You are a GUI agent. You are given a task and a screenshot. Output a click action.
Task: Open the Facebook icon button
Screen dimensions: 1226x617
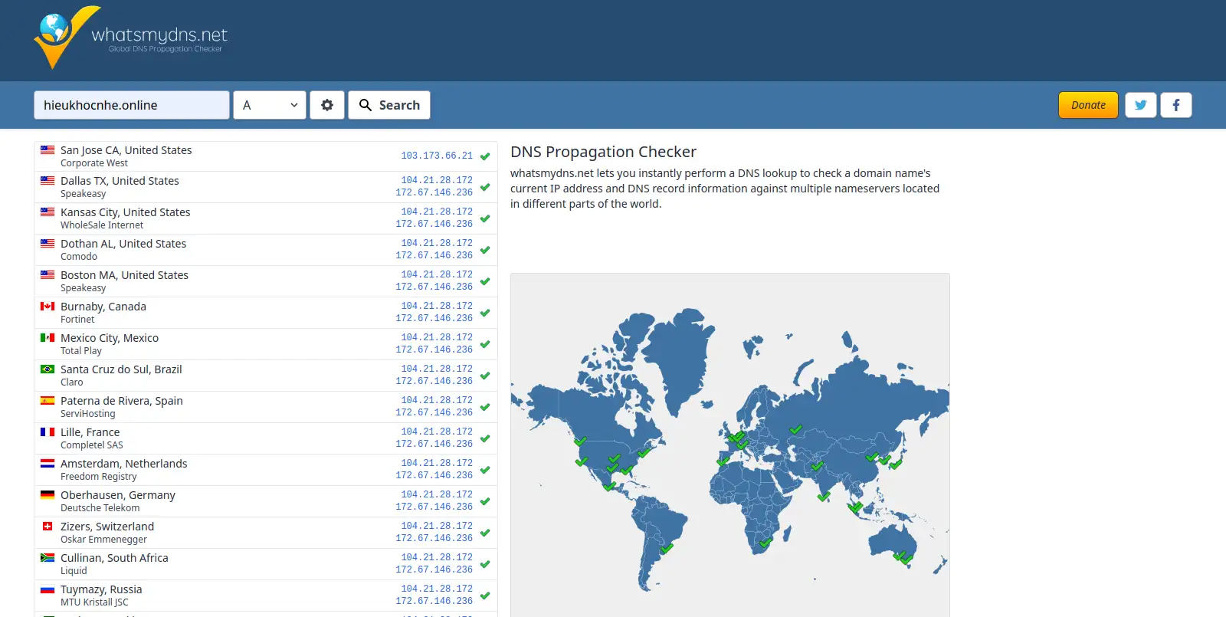pyautogui.click(x=1175, y=105)
